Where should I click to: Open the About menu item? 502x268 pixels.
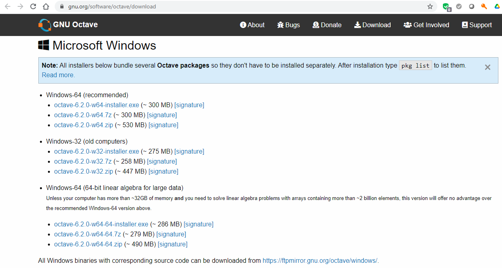click(x=252, y=25)
